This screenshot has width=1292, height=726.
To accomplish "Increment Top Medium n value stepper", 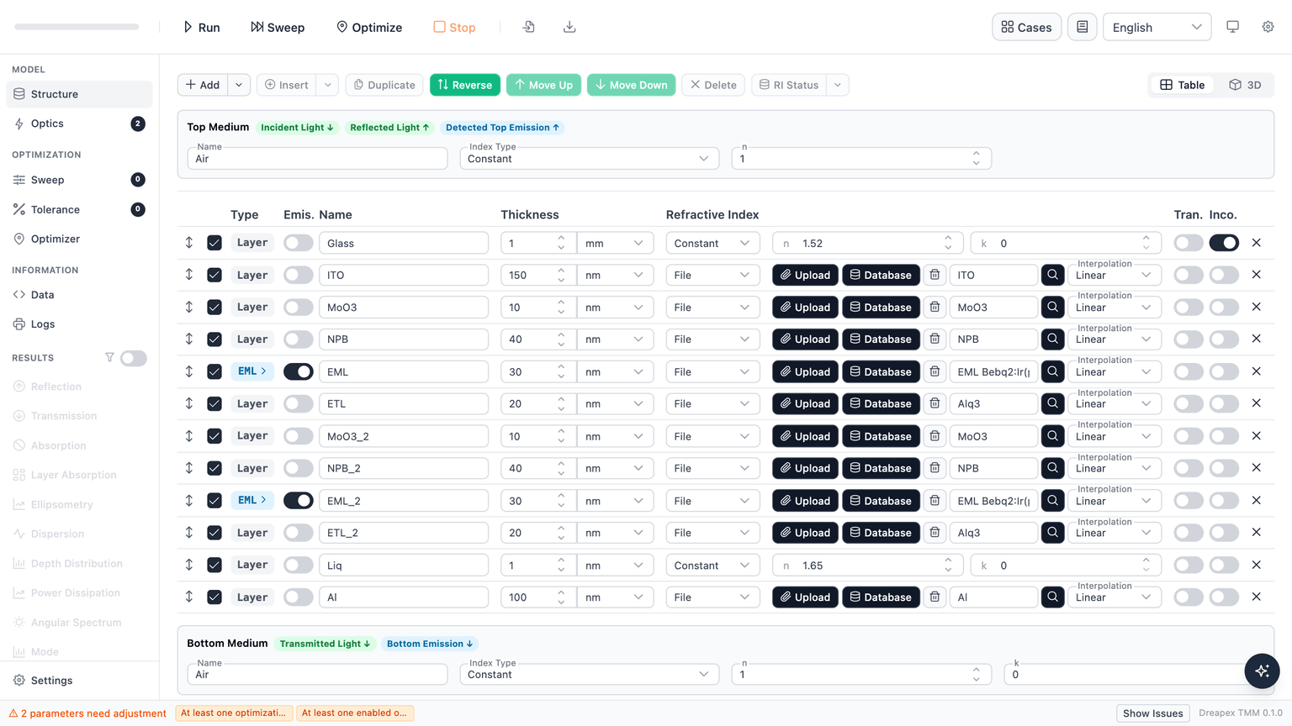I will (x=976, y=154).
